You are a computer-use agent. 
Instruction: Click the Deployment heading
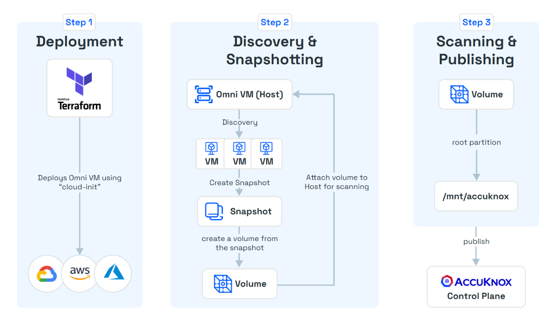click(x=79, y=42)
